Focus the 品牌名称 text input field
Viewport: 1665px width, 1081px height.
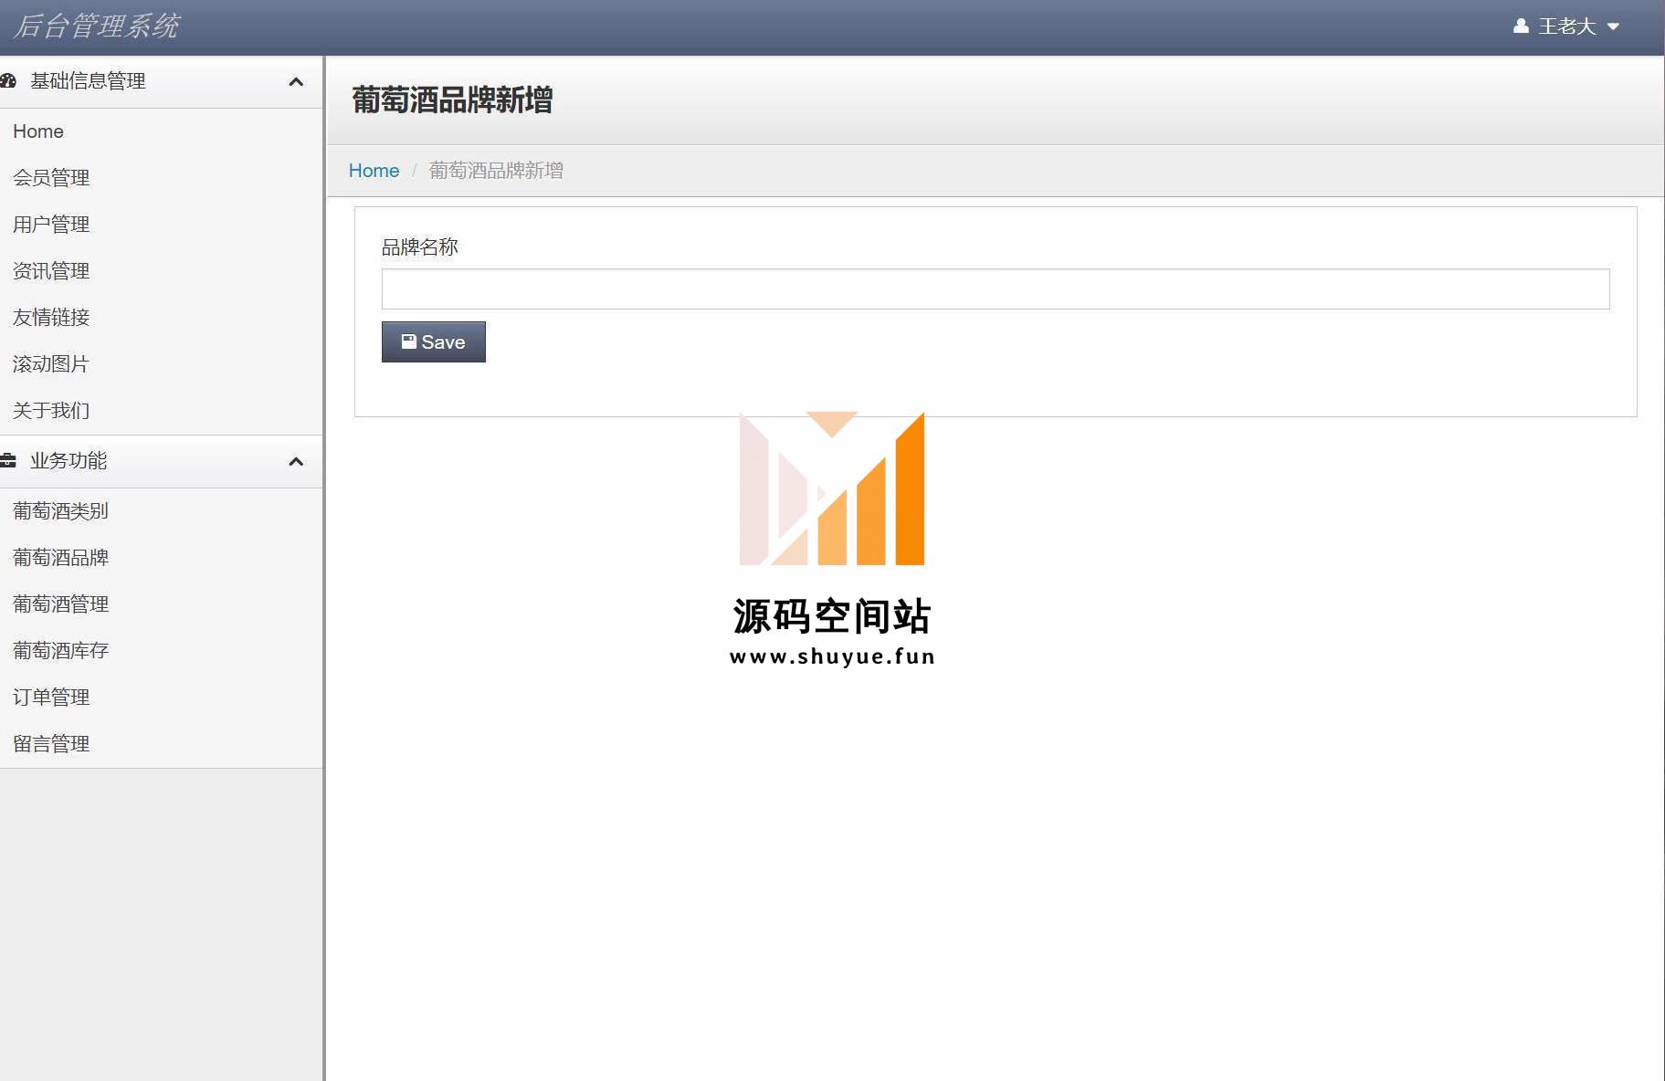pyautogui.click(x=996, y=289)
